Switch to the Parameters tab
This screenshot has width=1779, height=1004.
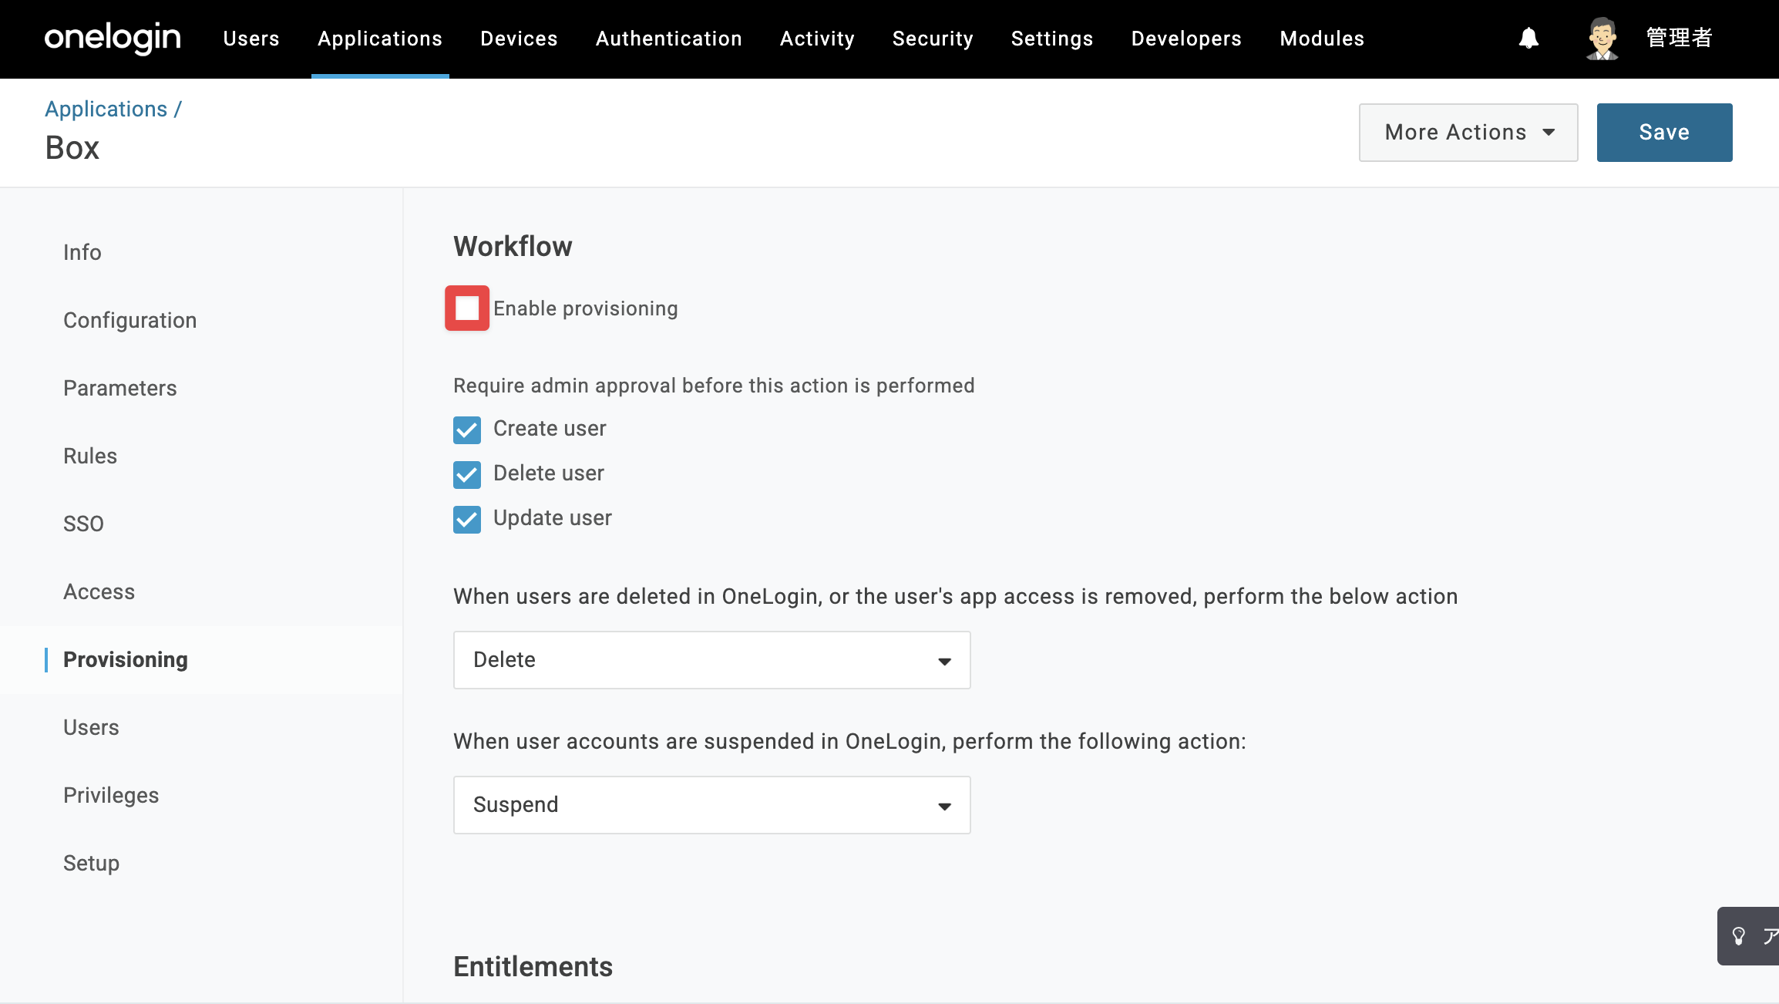(x=120, y=389)
